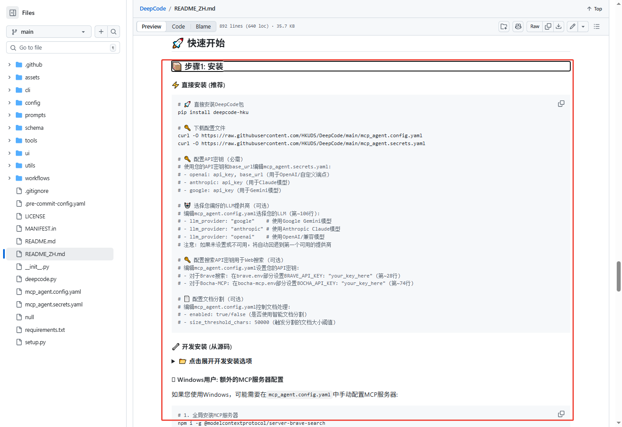Click the open in workspace icon
The width and height of the screenshot is (622, 427).
(504, 26)
